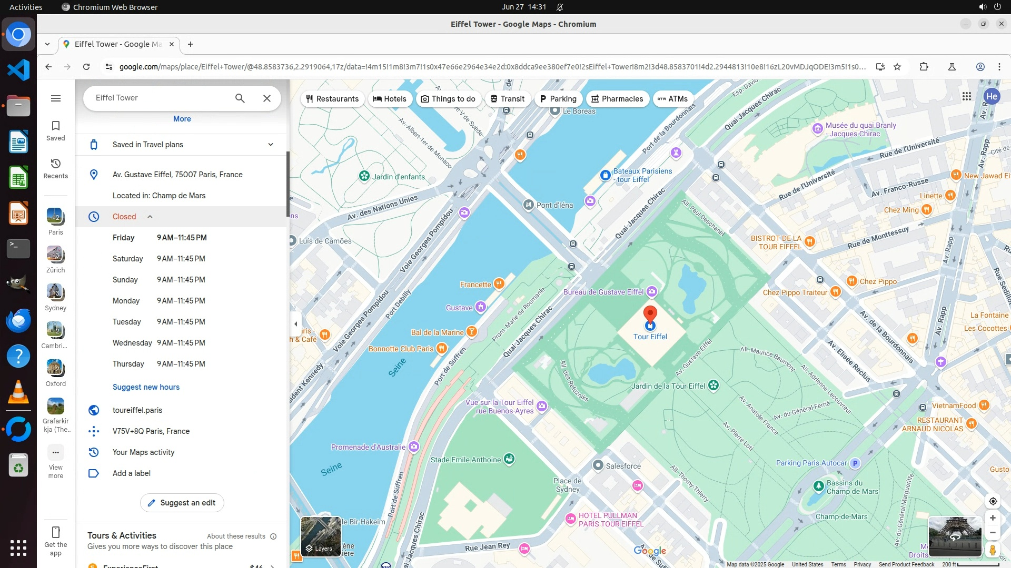1011x568 pixels.
Task: Open the toureiffel.paris website link
Action: point(137,410)
